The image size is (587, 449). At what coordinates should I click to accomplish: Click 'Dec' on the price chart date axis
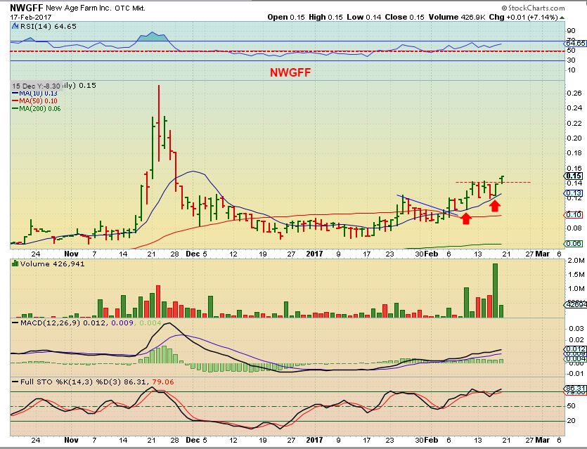(193, 254)
